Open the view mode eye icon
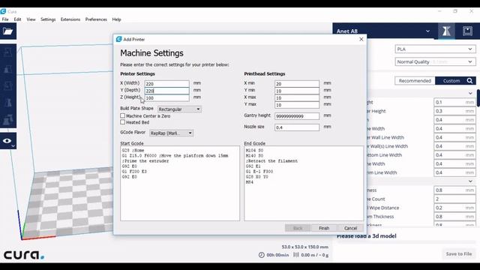The image size is (480, 270). 7,141
